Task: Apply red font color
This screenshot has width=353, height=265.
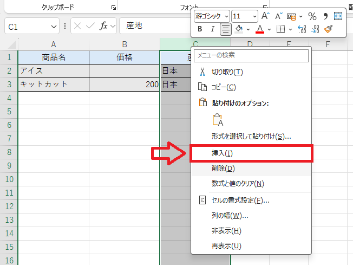Action: (260, 29)
